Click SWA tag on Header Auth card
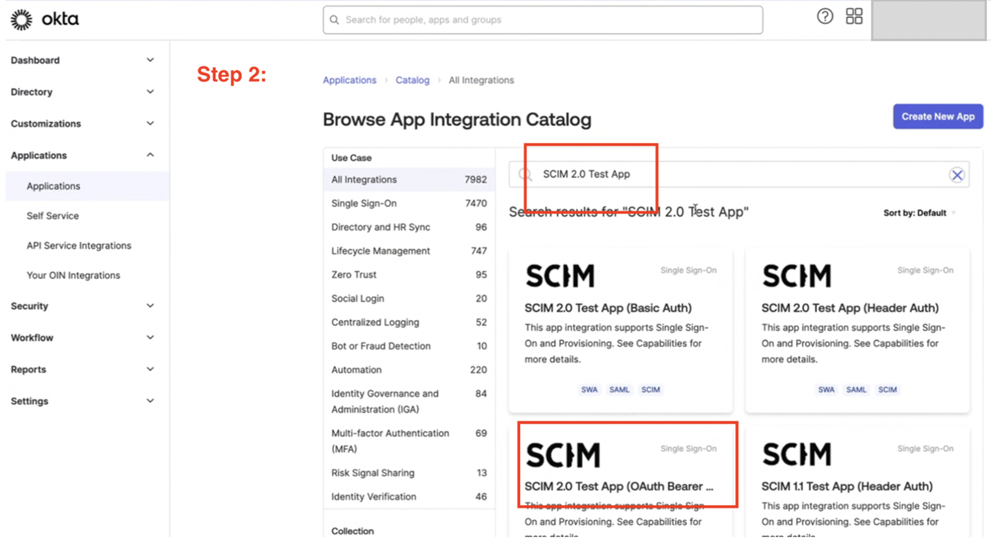This screenshot has width=991, height=558. [x=826, y=389]
